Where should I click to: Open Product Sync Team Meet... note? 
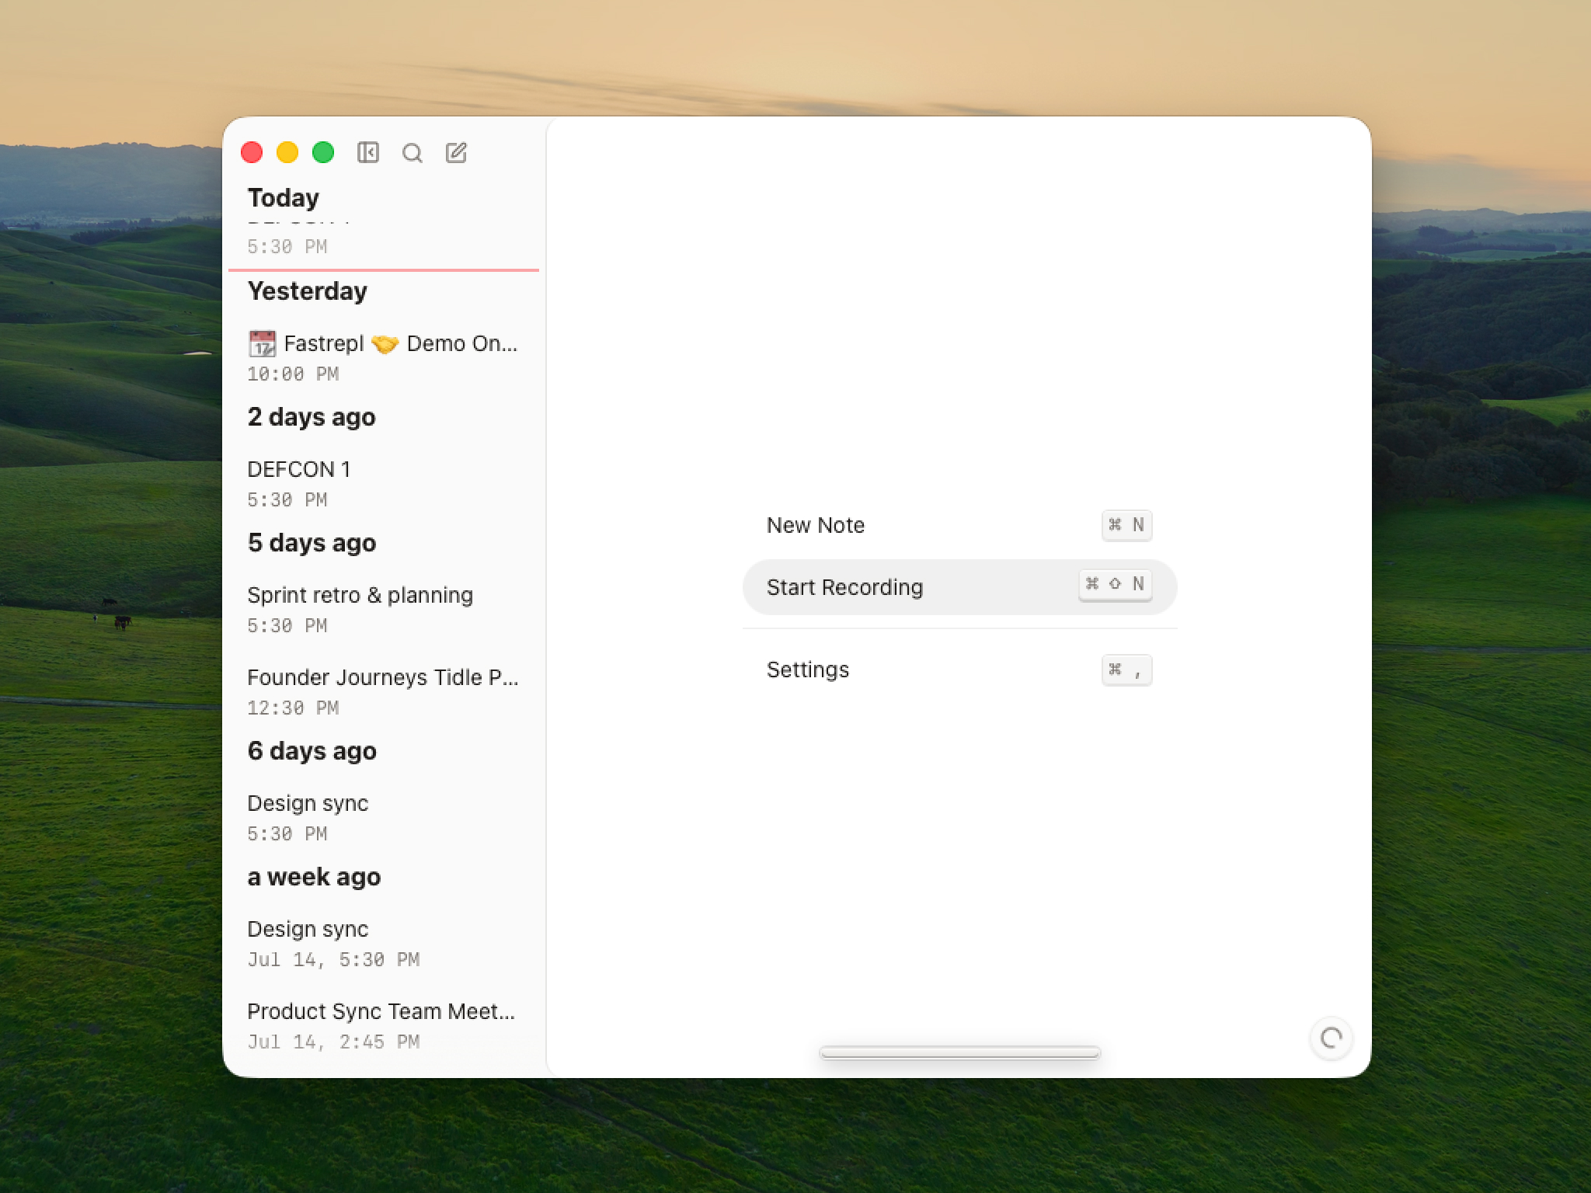pos(384,1025)
